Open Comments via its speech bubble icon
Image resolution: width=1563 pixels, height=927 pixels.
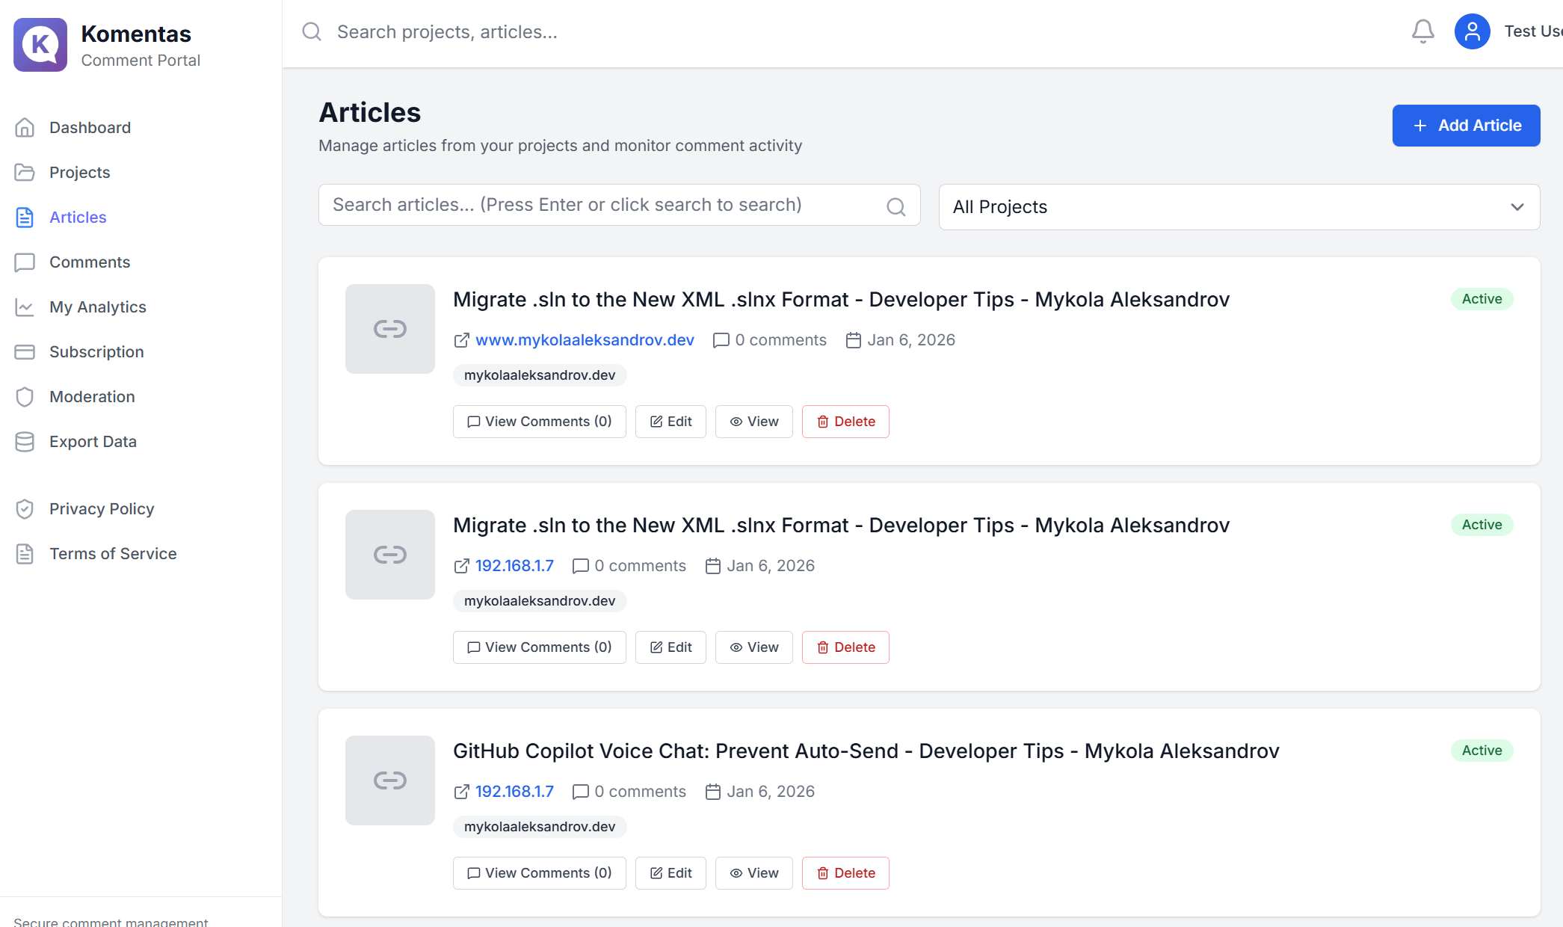[25, 262]
